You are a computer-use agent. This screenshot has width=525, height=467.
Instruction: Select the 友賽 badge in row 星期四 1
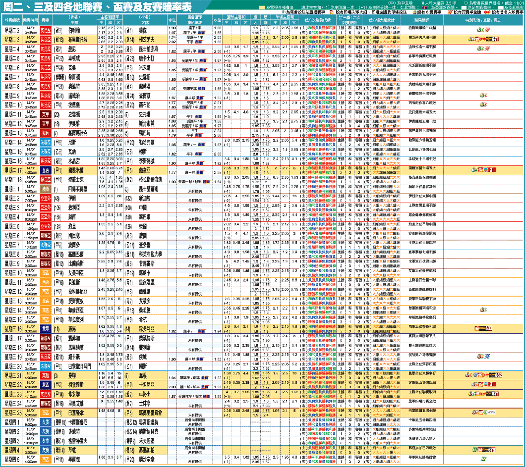click(x=46, y=422)
